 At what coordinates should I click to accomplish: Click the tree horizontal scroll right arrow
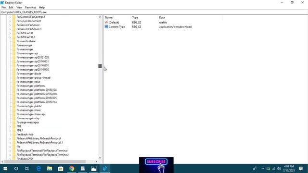pos(96,161)
